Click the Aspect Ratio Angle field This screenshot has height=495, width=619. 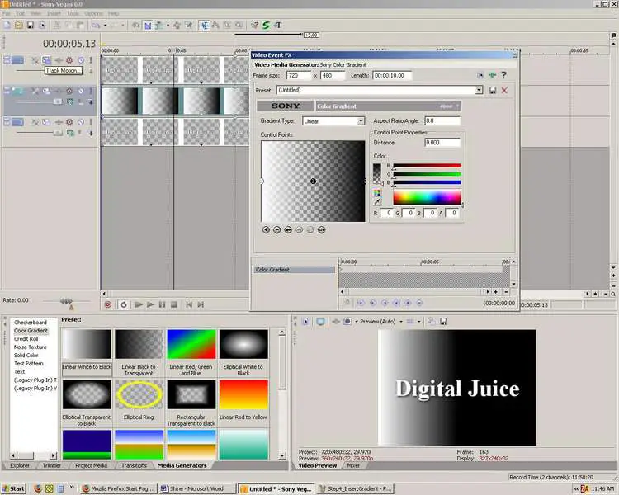coord(442,120)
